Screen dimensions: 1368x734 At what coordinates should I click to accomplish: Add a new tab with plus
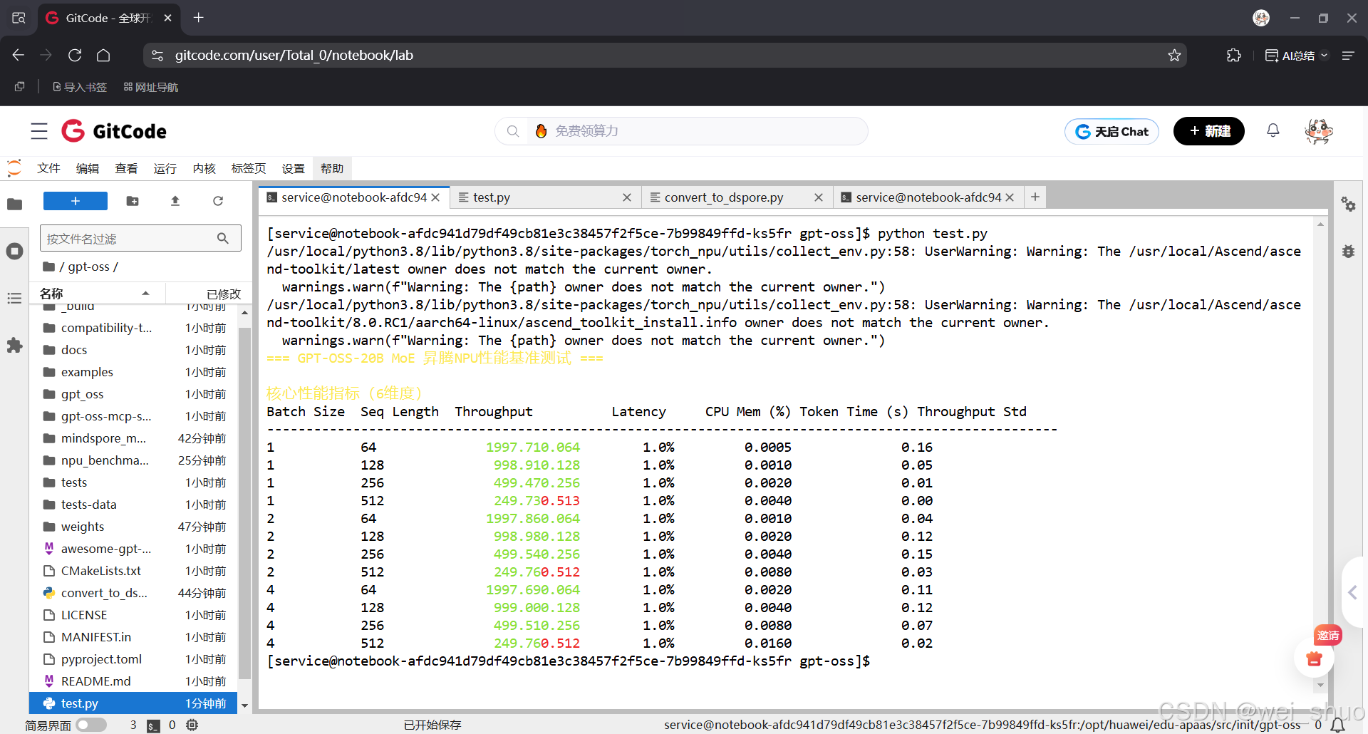1035,197
